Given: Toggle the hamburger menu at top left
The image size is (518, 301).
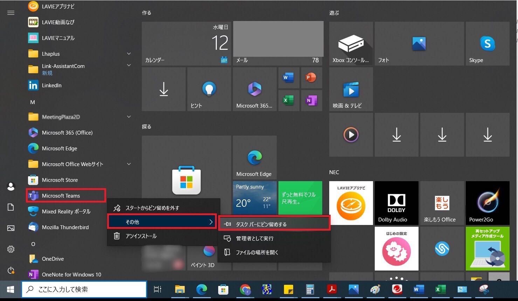Looking at the screenshot, I should point(11,13).
